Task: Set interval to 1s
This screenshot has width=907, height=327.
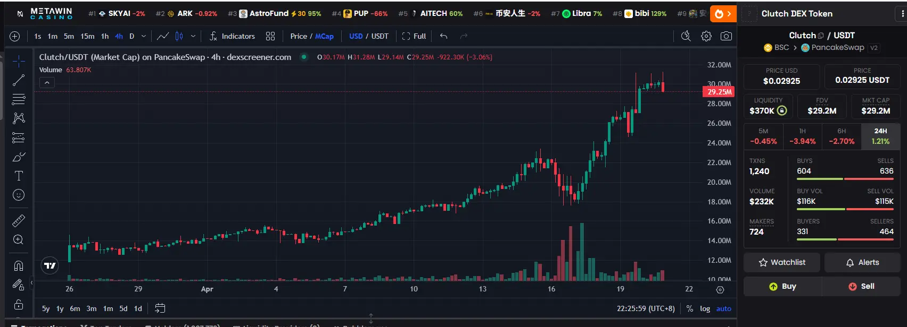Action: [x=37, y=36]
